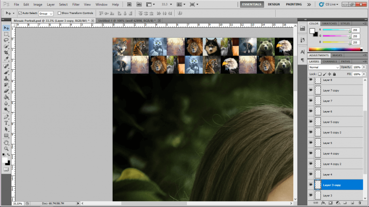The width and height of the screenshot is (369, 207).
Task: Hide Layer 4 copy visibility eye
Action: click(311, 153)
